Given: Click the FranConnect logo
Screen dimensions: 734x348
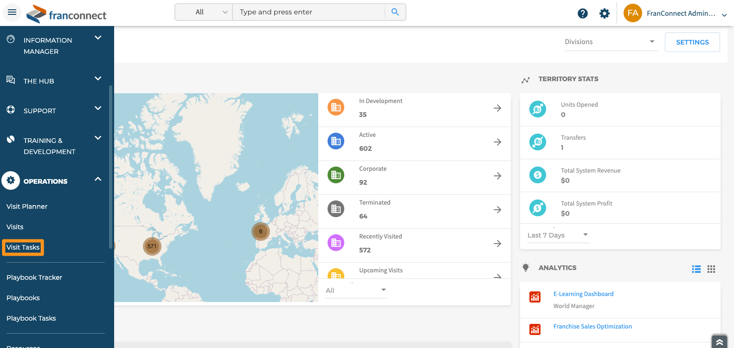Looking at the screenshot, I should [x=66, y=14].
